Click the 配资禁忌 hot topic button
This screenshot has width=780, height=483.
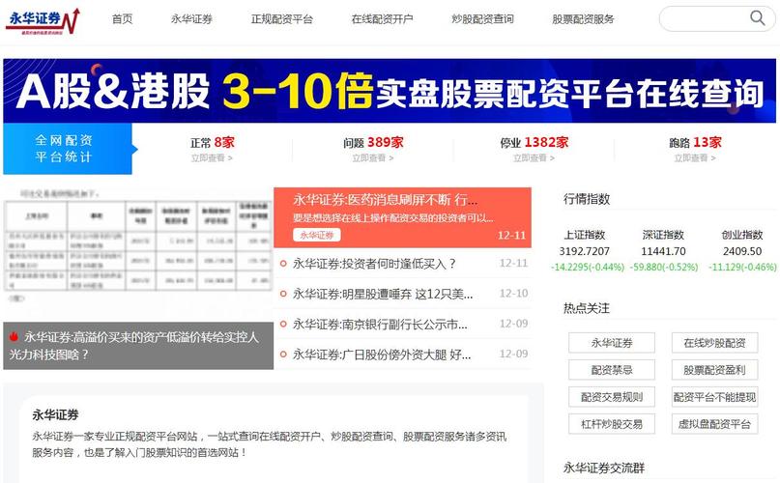612,370
